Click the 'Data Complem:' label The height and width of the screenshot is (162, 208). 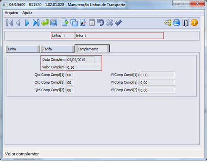tap(54, 60)
